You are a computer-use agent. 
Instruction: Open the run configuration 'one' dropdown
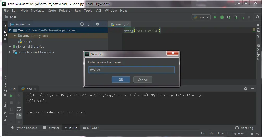pyautogui.click(x=201, y=17)
